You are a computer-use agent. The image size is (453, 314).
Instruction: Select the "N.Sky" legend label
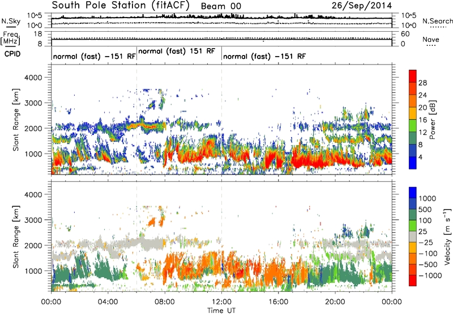tap(11, 21)
